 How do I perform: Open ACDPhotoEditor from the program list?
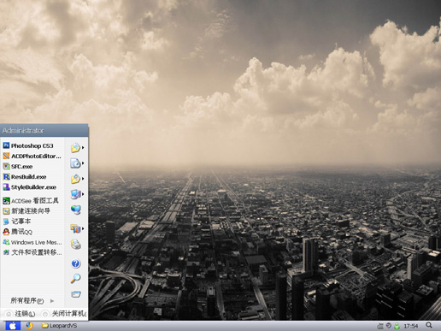[x=32, y=156]
